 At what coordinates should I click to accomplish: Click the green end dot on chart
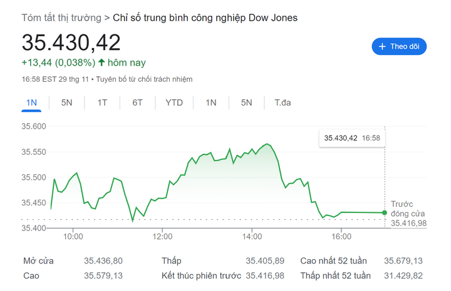pyautogui.click(x=384, y=213)
